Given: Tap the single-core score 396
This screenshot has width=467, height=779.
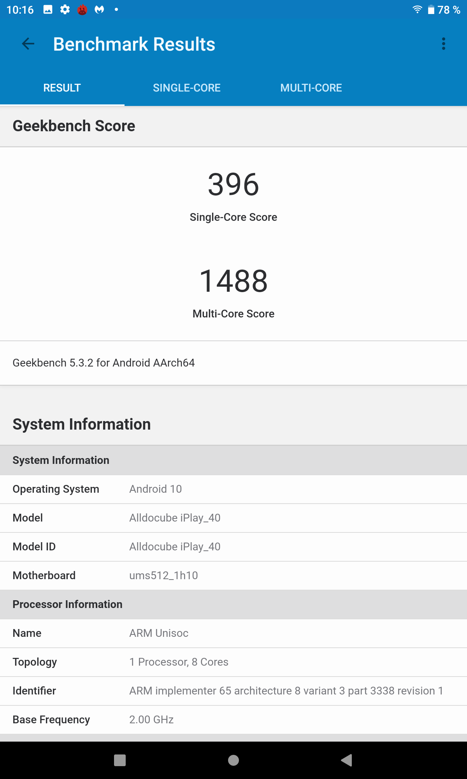Looking at the screenshot, I should pyautogui.click(x=233, y=184).
